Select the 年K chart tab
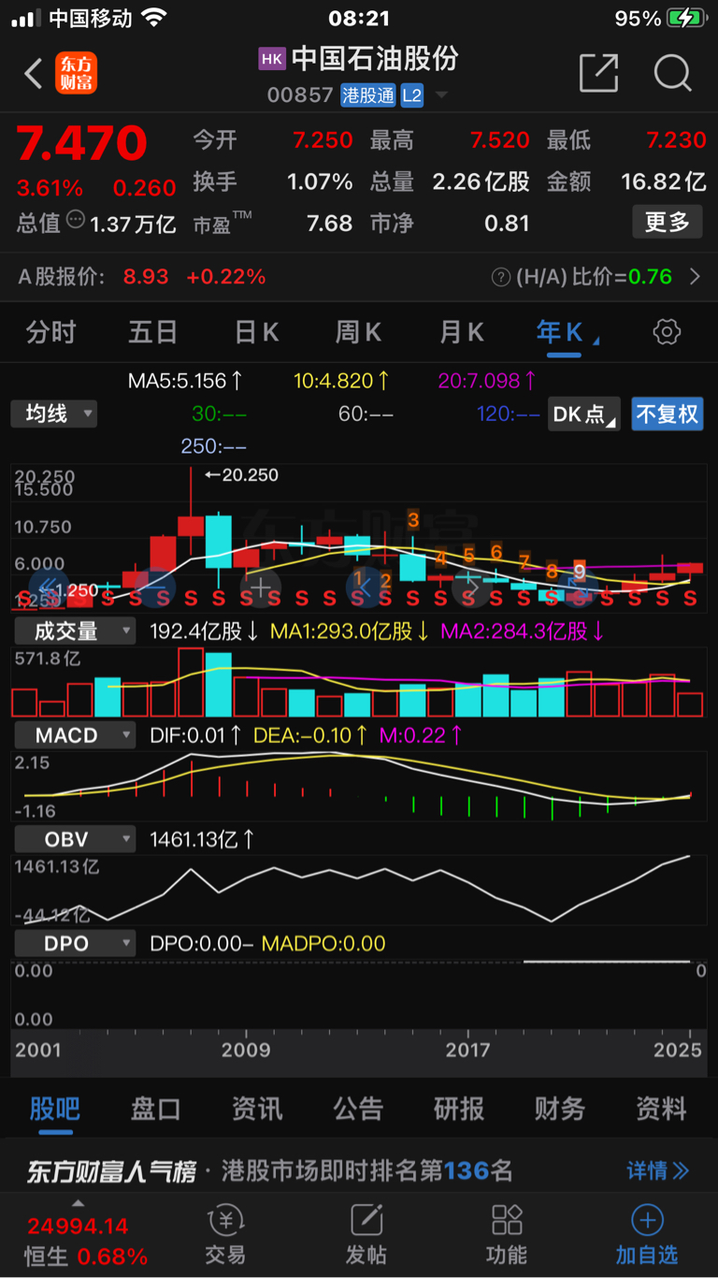 561,332
